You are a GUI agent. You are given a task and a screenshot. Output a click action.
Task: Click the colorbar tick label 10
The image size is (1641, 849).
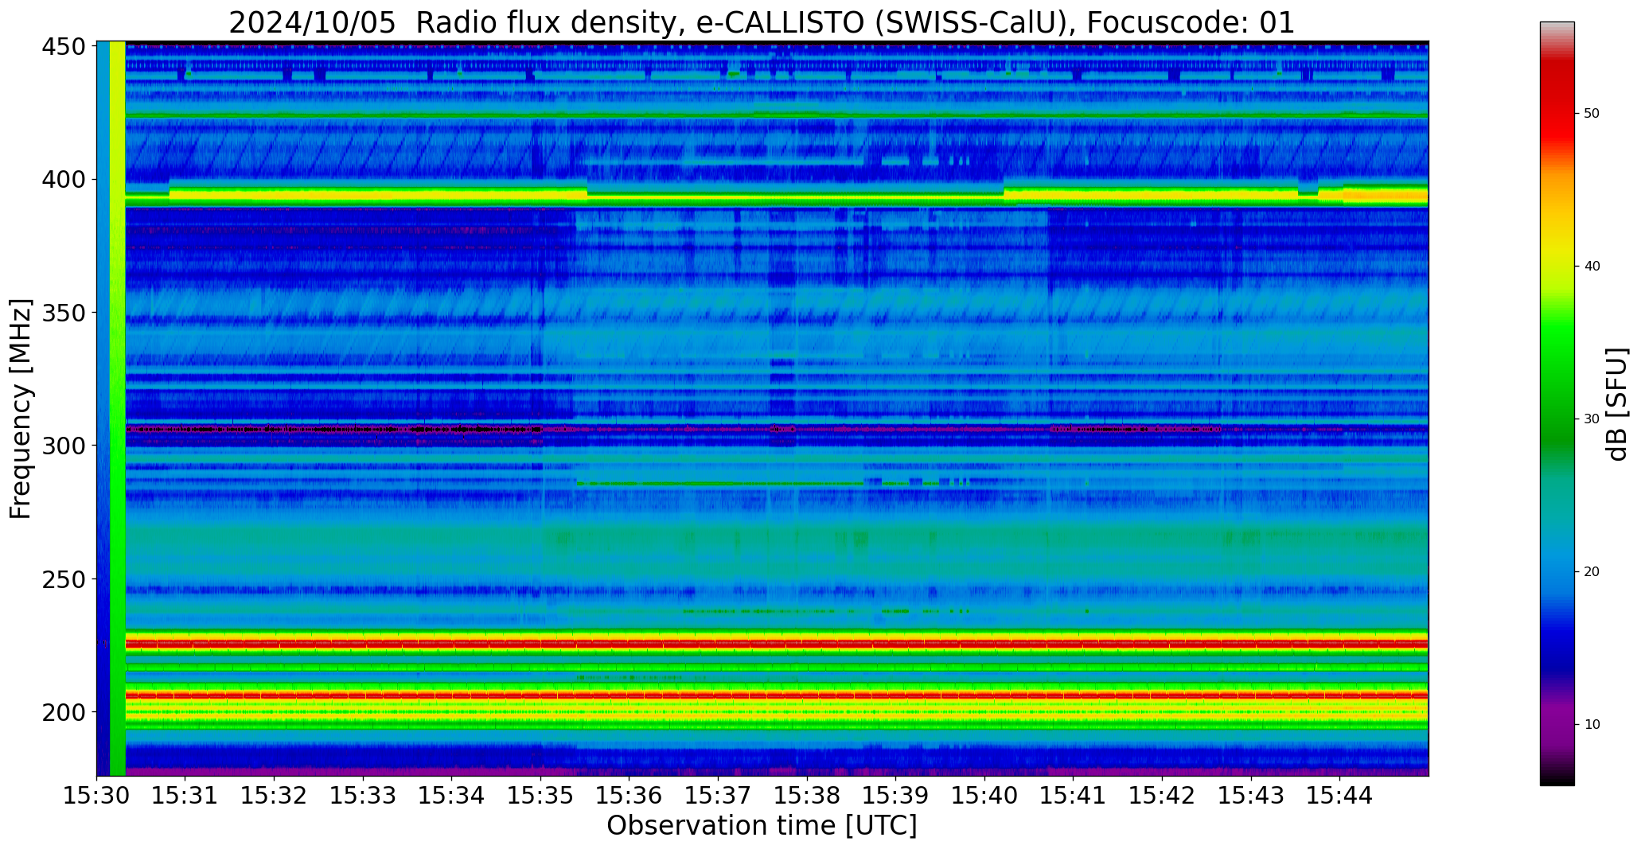click(x=1592, y=725)
